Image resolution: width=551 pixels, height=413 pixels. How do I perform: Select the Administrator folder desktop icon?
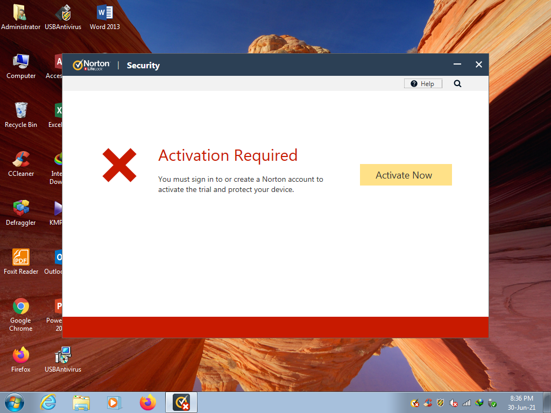pyautogui.click(x=21, y=17)
